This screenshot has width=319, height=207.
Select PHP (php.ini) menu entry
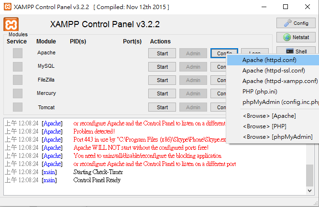pyautogui.click(x=273, y=92)
